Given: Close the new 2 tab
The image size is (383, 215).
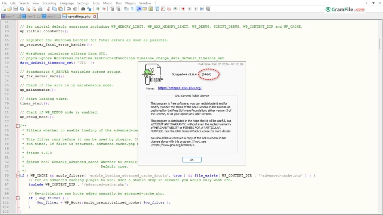Looking at the screenshot, I should click(39, 16).
